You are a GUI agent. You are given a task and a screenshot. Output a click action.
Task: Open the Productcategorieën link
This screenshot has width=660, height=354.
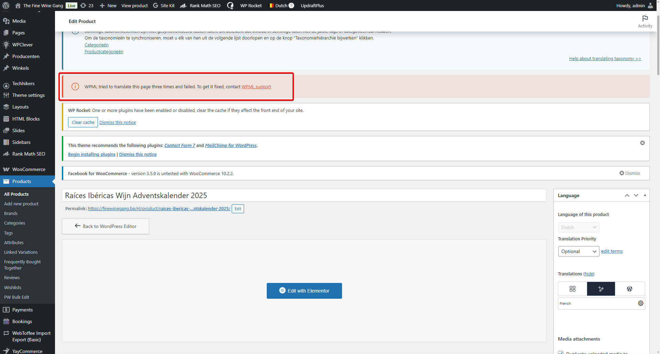[104, 52]
